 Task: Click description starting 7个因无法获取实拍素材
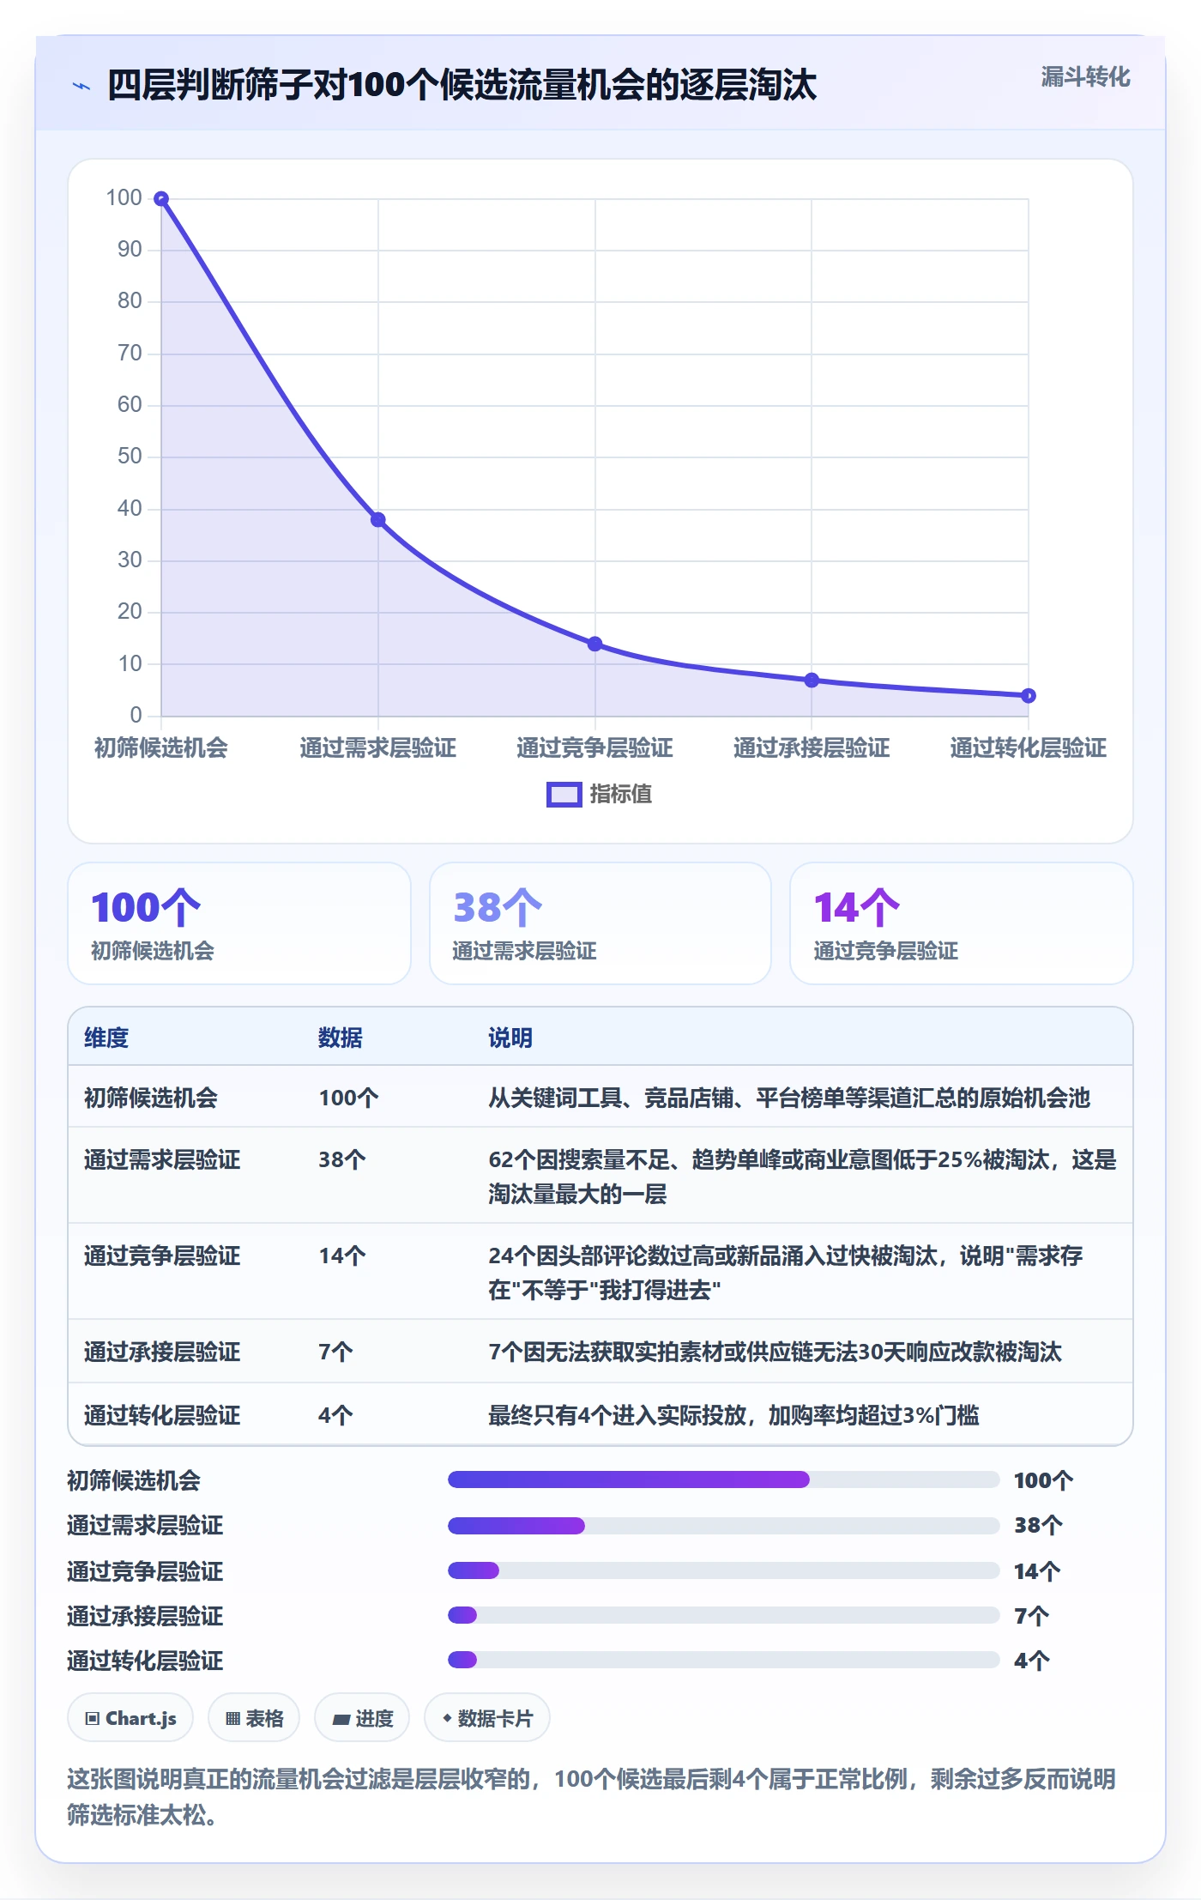(x=776, y=1352)
